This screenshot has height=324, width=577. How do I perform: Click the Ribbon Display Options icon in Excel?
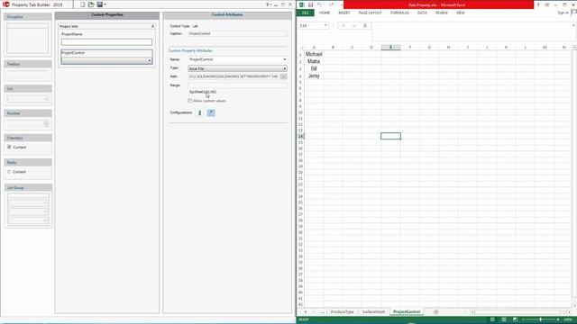(547, 4)
